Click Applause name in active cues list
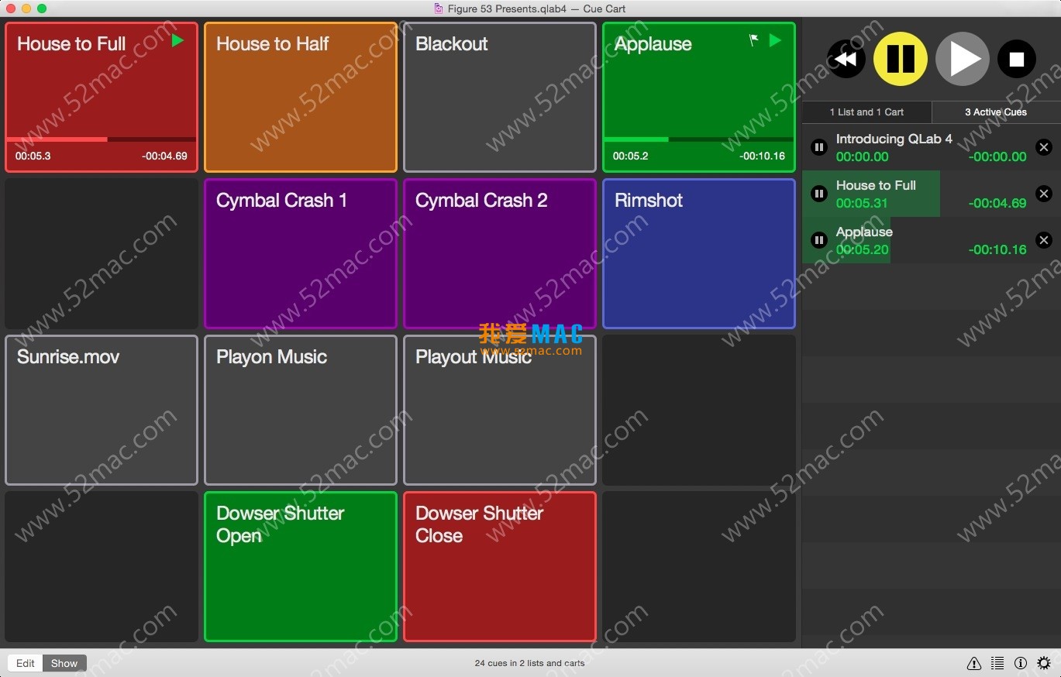 [x=864, y=232]
